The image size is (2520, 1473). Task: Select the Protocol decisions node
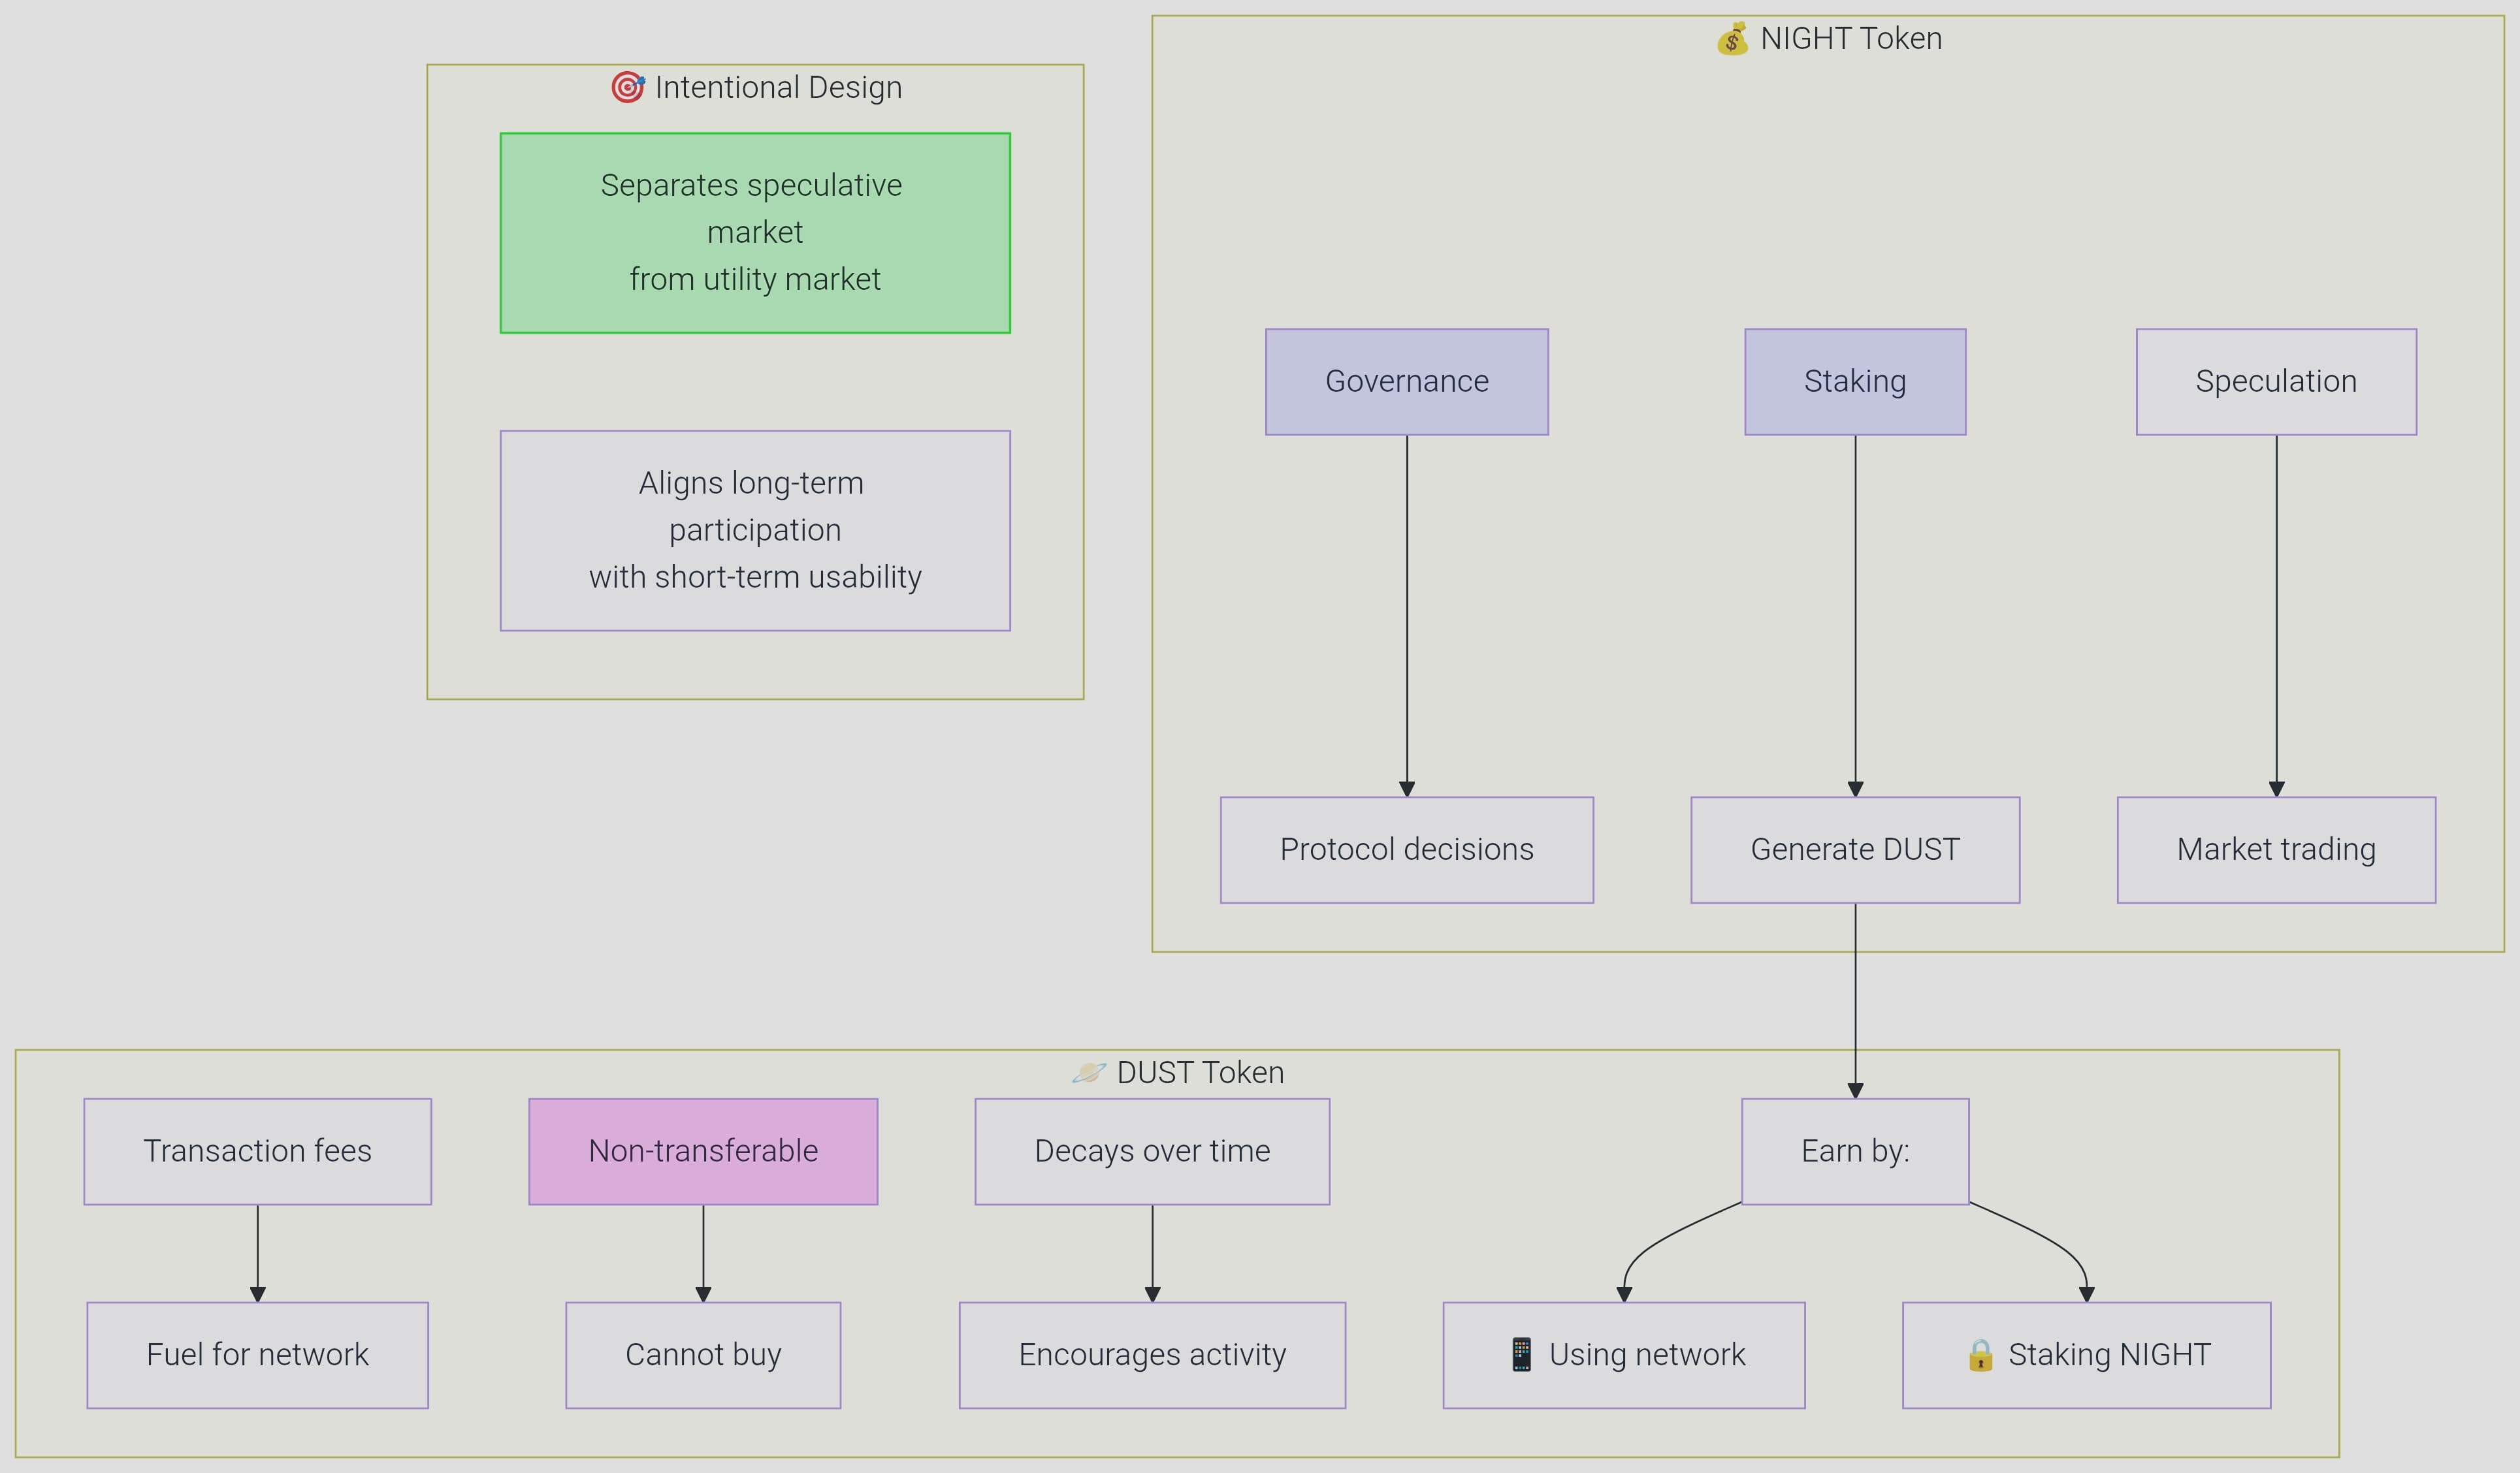click(x=1406, y=849)
